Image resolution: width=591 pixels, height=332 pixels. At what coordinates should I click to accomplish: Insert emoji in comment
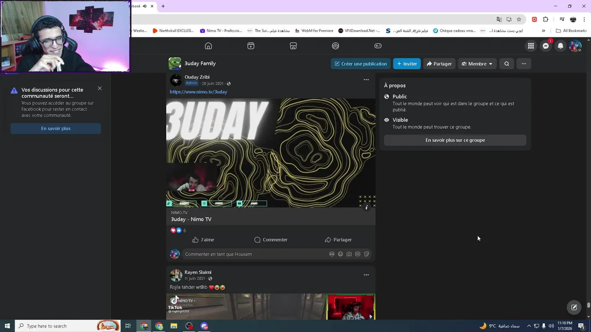coord(340,254)
